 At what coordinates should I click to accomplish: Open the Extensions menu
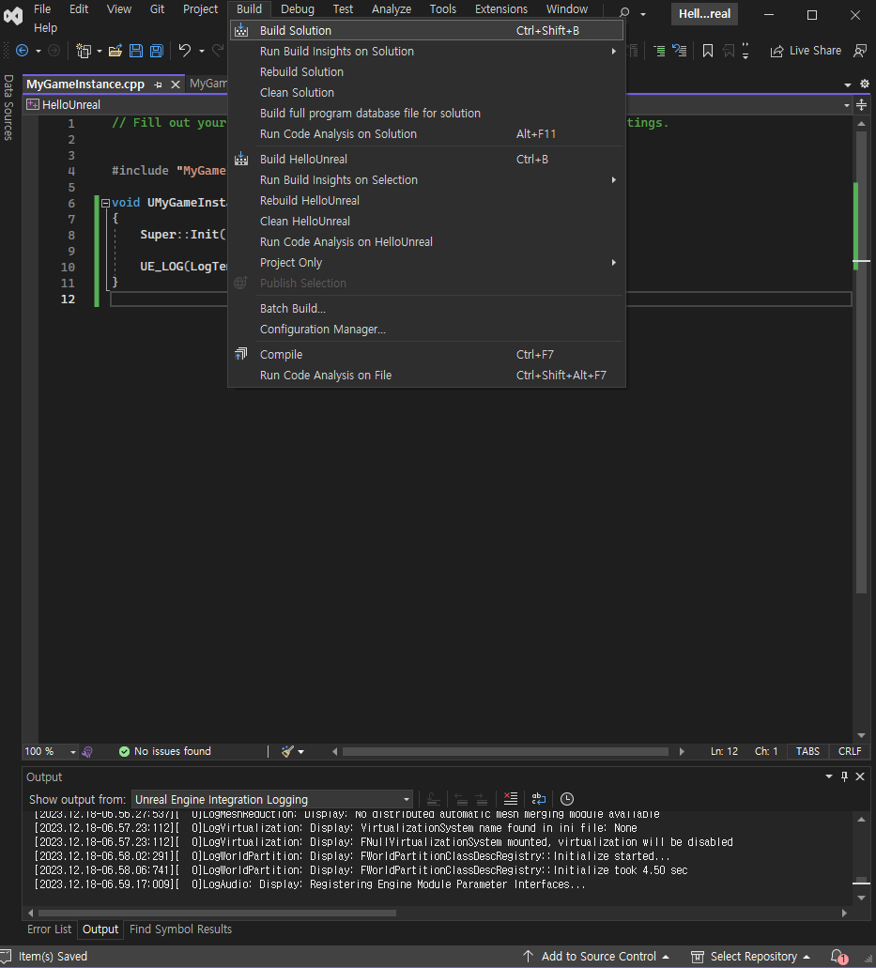point(500,9)
